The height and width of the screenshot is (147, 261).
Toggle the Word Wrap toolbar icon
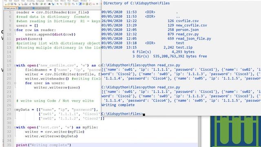coord(73,4)
